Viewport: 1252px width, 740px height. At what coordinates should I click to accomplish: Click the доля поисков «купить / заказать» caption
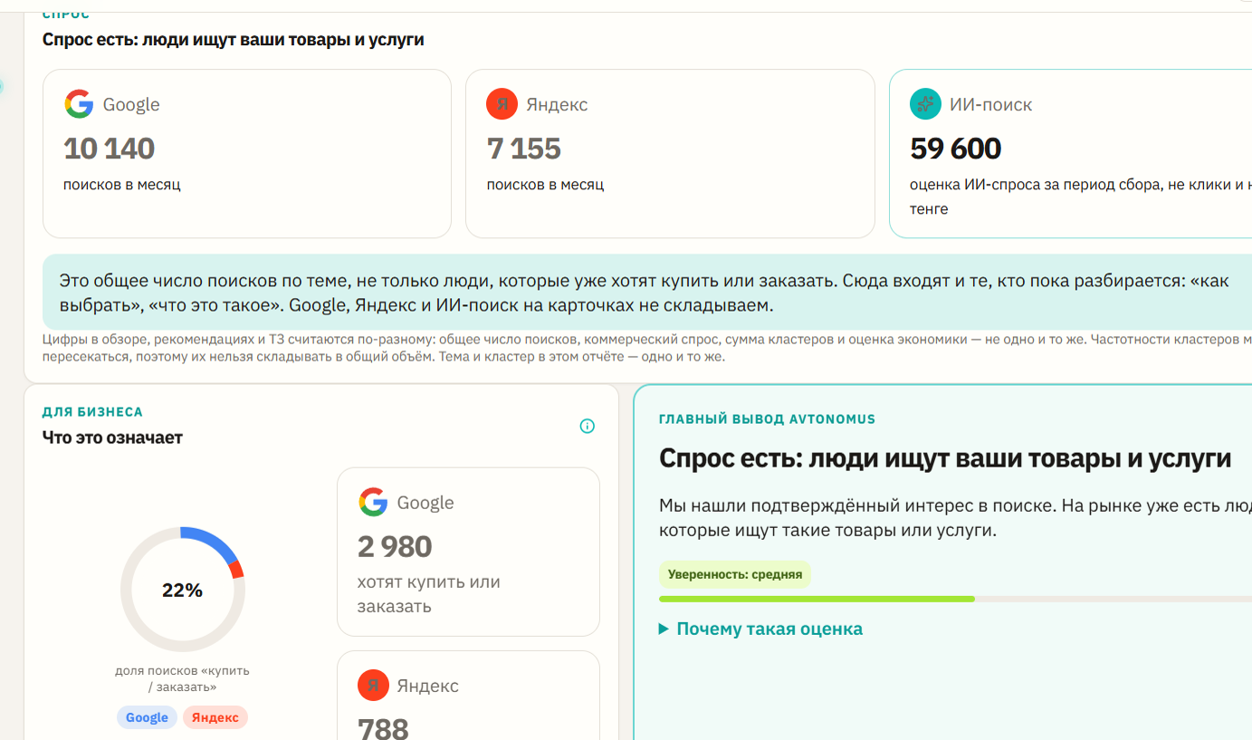182,678
